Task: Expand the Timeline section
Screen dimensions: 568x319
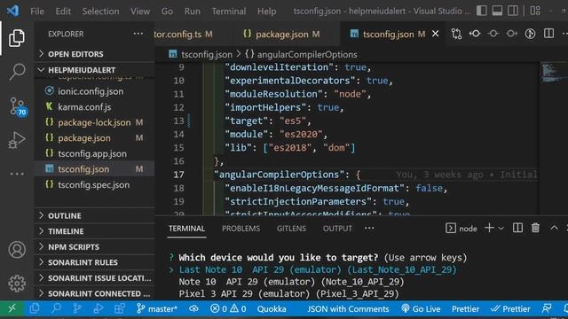Action: click(94, 231)
